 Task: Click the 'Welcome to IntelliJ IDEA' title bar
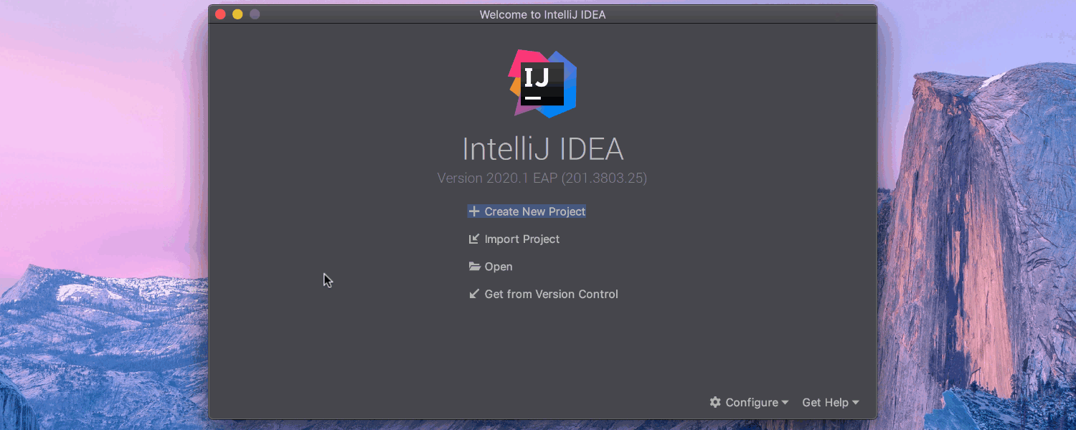(542, 14)
